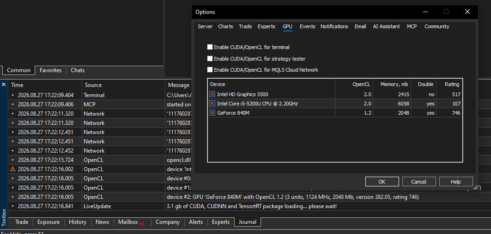The height and width of the screenshot is (234, 491).
Task: Click the device #2 GeForce 840M message
Action: (293, 197)
